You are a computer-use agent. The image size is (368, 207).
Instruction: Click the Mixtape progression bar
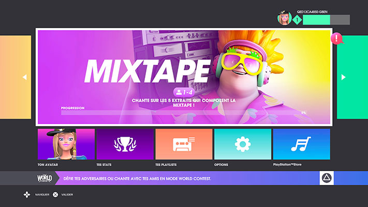(x=181, y=112)
